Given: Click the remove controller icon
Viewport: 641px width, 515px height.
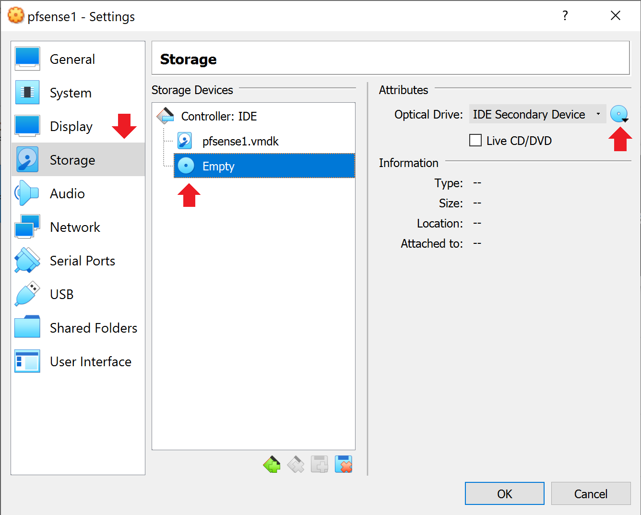Looking at the screenshot, I should click(x=296, y=465).
